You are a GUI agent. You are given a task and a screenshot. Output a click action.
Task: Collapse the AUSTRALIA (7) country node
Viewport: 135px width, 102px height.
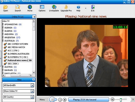pos(3,41)
